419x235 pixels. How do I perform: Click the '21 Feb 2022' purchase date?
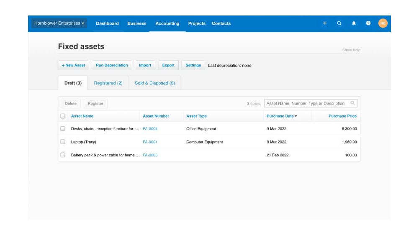click(x=278, y=155)
